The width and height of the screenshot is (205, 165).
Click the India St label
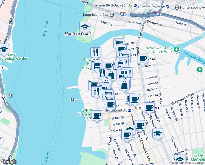coord(152,89)
